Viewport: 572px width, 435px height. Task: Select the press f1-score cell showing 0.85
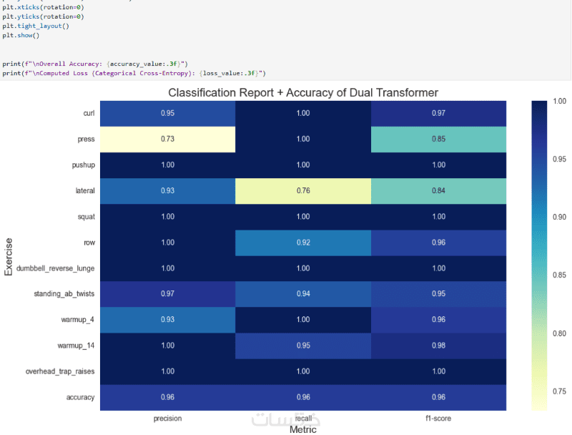[x=439, y=139]
